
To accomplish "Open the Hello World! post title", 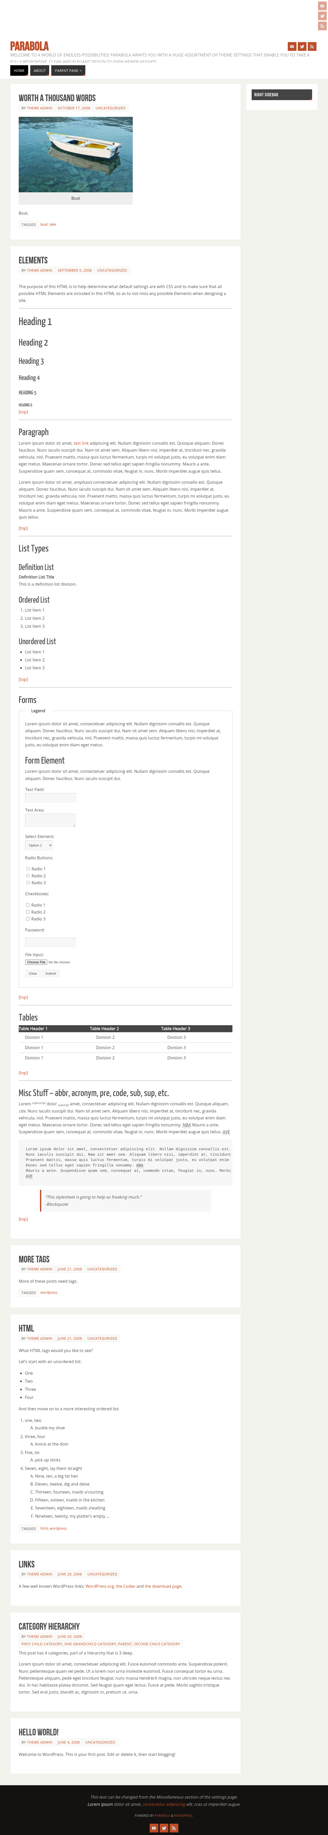I will point(38,1732).
